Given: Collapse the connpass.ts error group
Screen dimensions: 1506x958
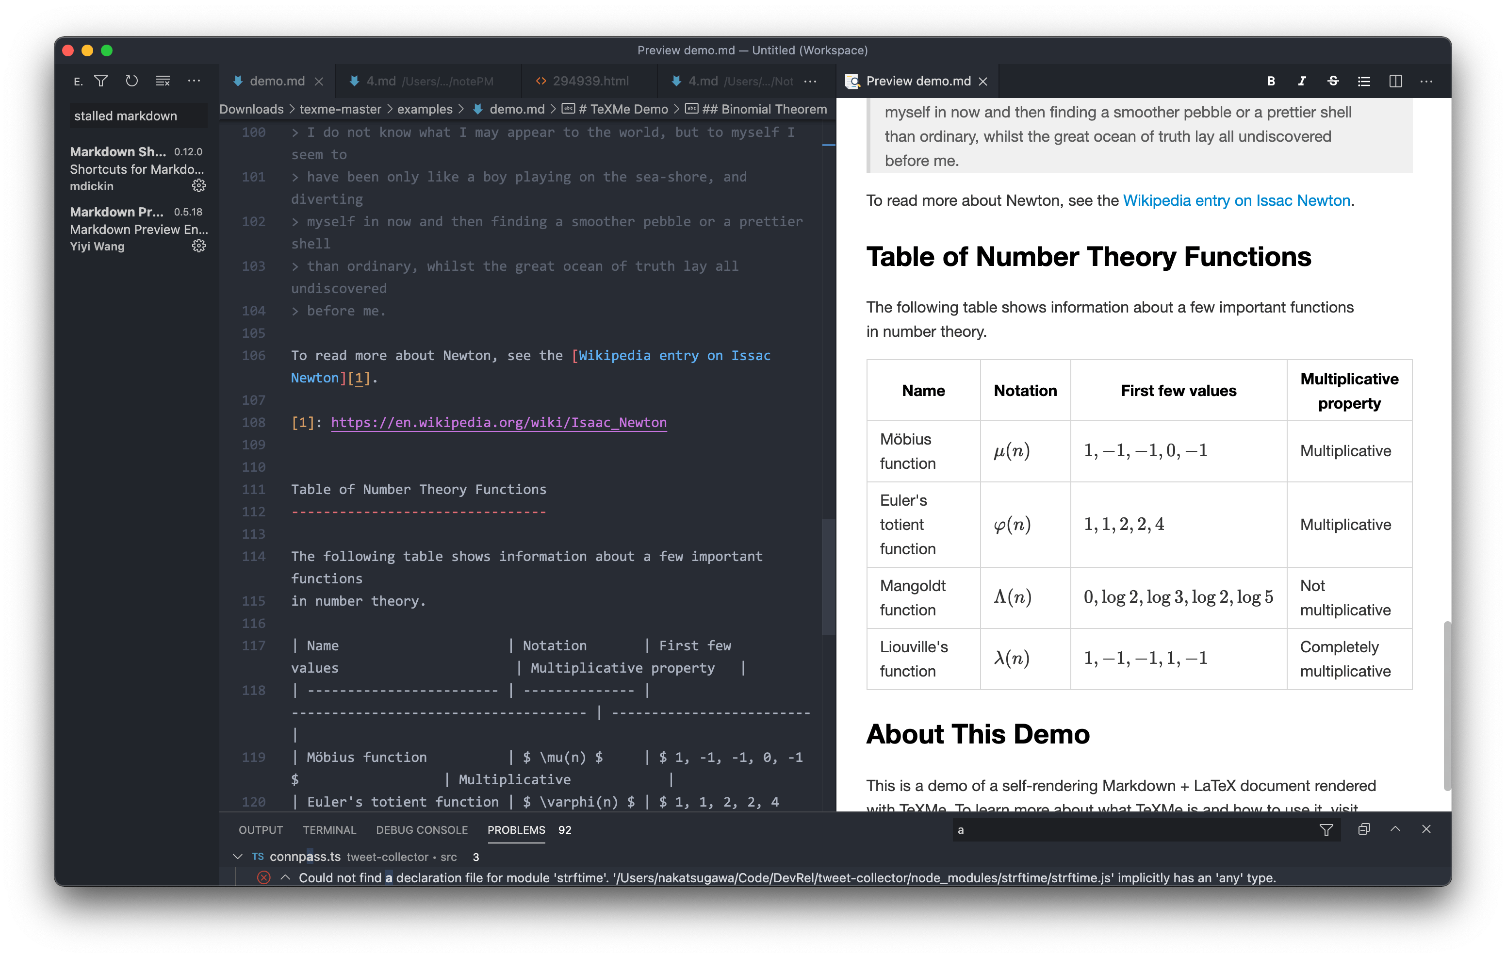Looking at the screenshot, I should click(x=238, y=857).
